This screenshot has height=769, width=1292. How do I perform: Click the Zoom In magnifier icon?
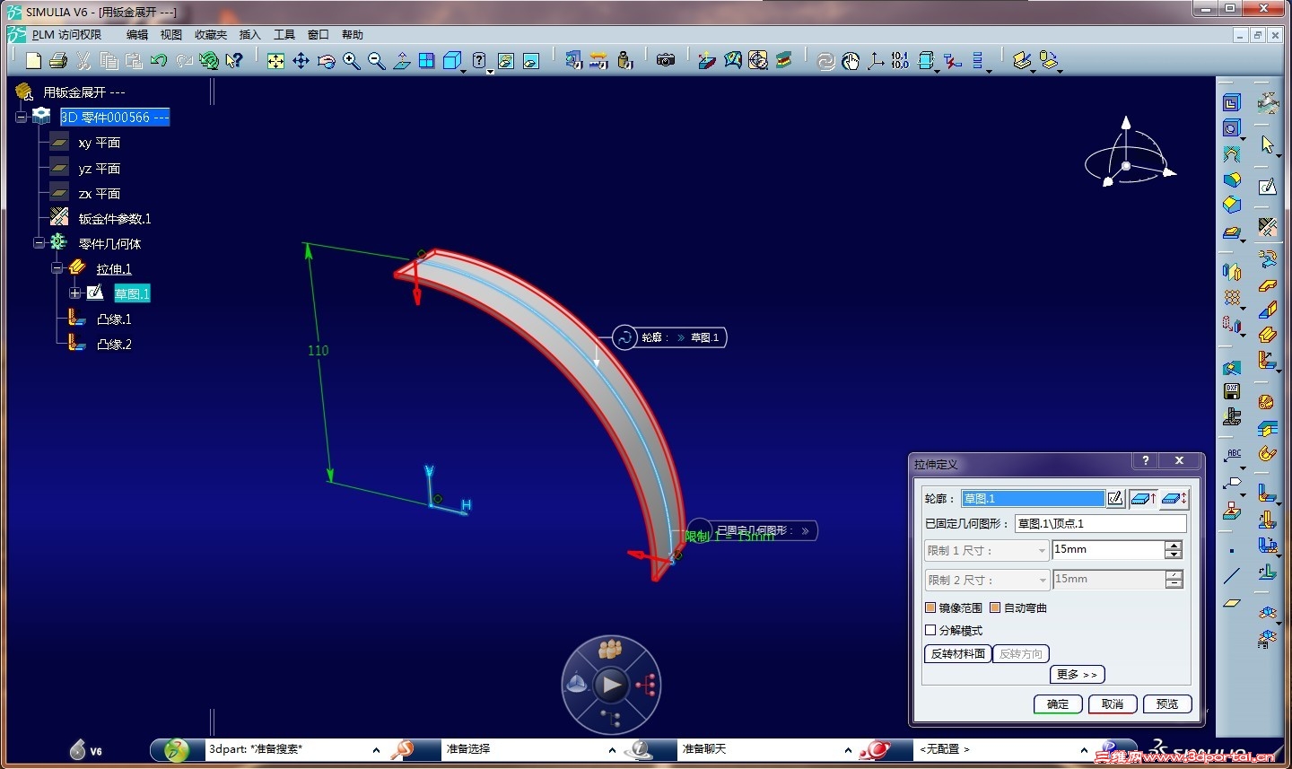point(351,60)
